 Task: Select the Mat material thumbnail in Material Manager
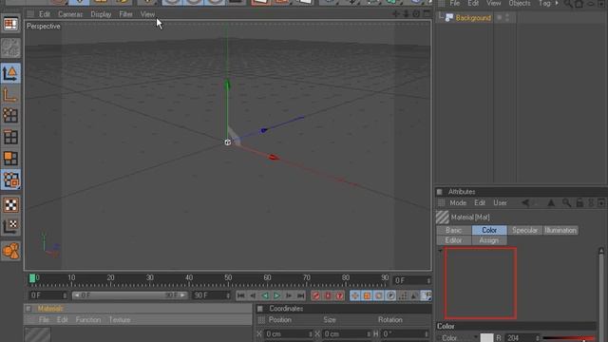[x=38, y=335]
